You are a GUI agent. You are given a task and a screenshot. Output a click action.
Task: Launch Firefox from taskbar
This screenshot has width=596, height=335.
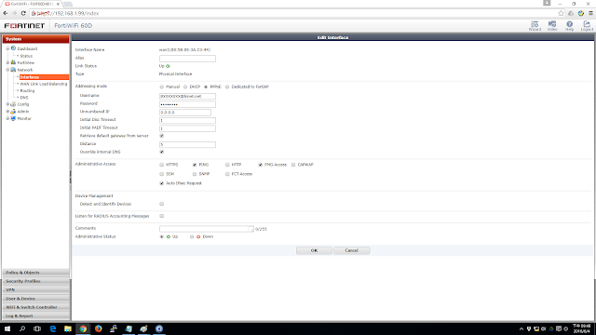tap(98, 328)
